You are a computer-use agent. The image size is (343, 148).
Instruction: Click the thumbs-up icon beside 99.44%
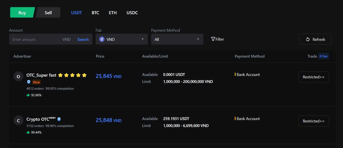(x=28, y=133)
